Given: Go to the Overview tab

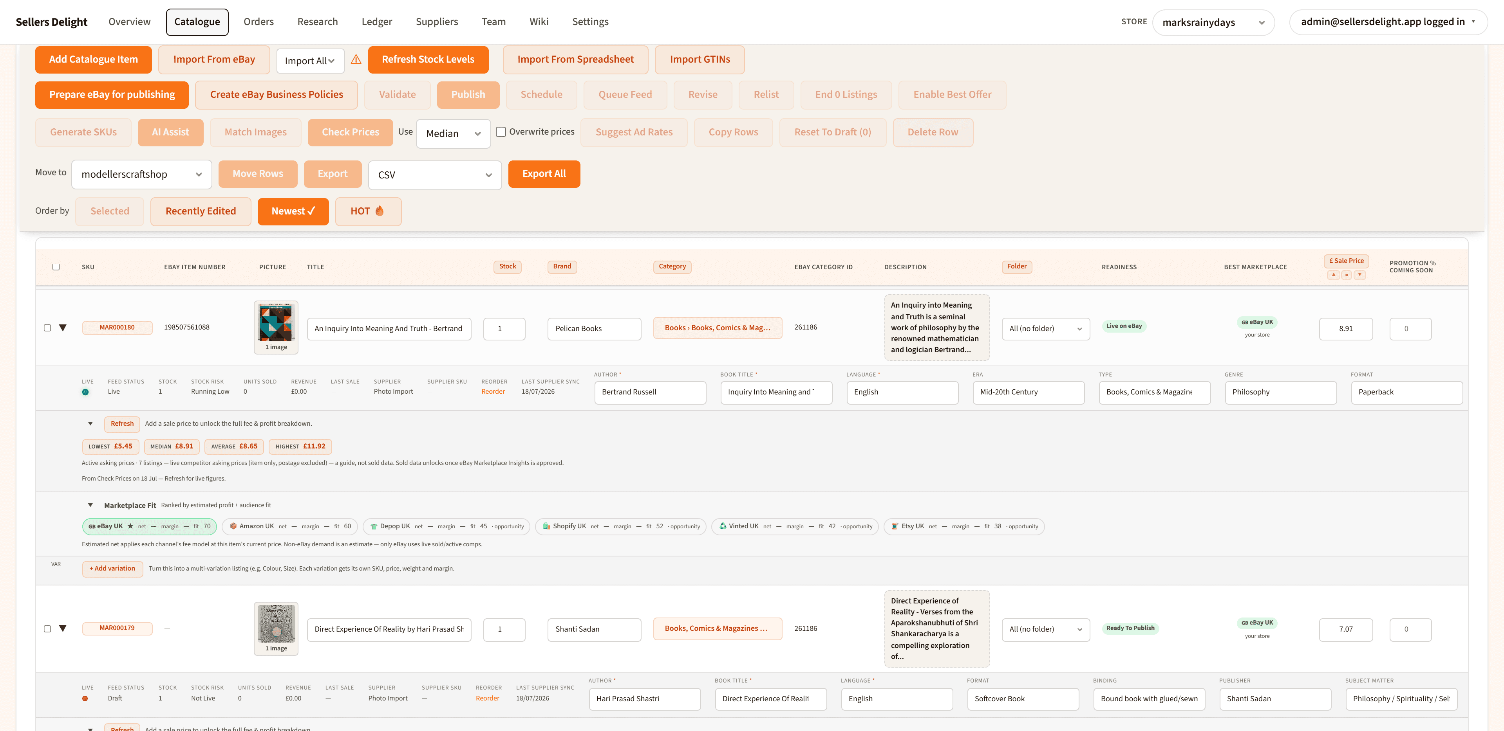Looking at the screenshot, I should pyautogui.click(x=130, y=22).
